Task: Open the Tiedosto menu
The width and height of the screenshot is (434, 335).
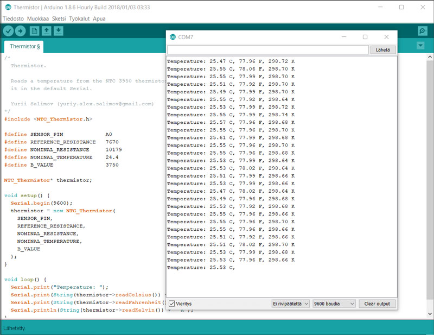Action: tap(13, 18)
